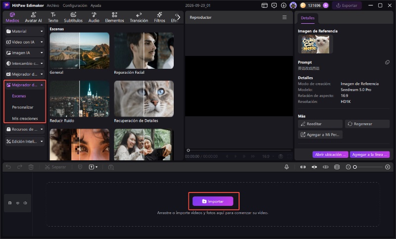Open the Archivo menu
The height and width of the screenshot is (239, 396).
tap(53, 5)
